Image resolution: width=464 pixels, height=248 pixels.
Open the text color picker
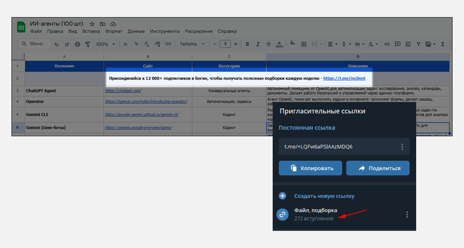pyautogui.click(x=279, y=44)
